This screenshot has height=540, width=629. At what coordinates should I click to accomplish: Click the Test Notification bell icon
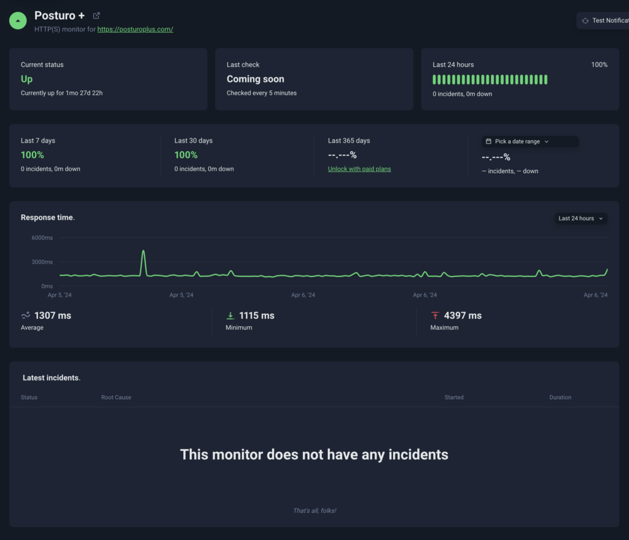(x=585, y=21)
